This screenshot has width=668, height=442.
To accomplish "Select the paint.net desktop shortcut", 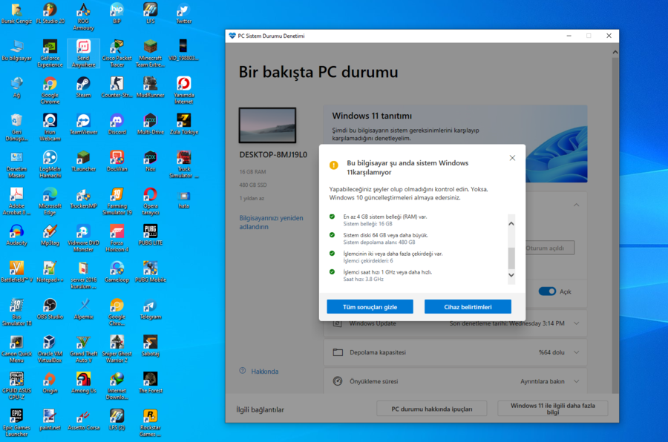I will point(50,420).
